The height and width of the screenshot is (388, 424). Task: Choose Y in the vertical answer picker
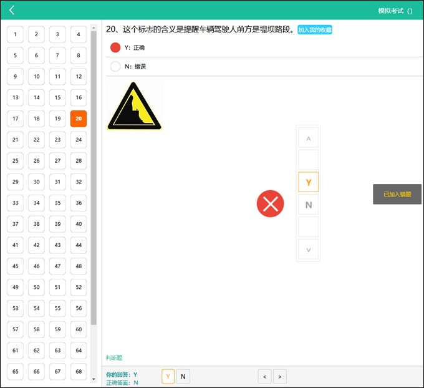pos(309,182)
